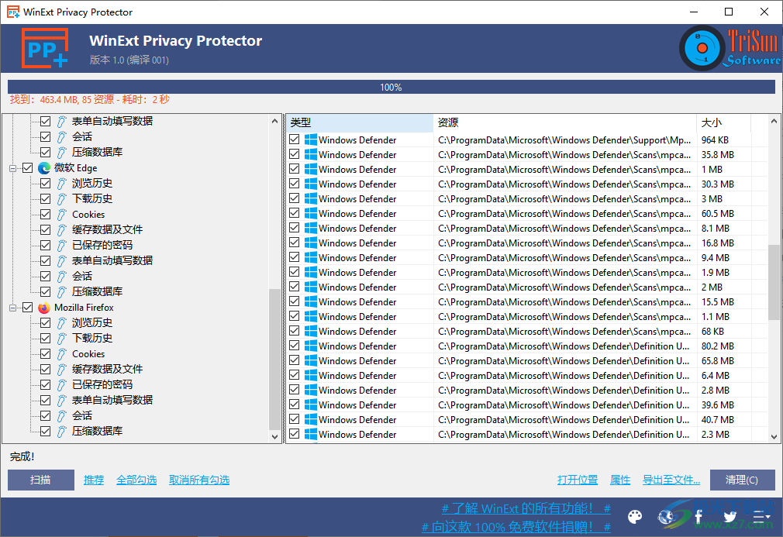Click the tree panel scroll-up arrow

[274, 122]
